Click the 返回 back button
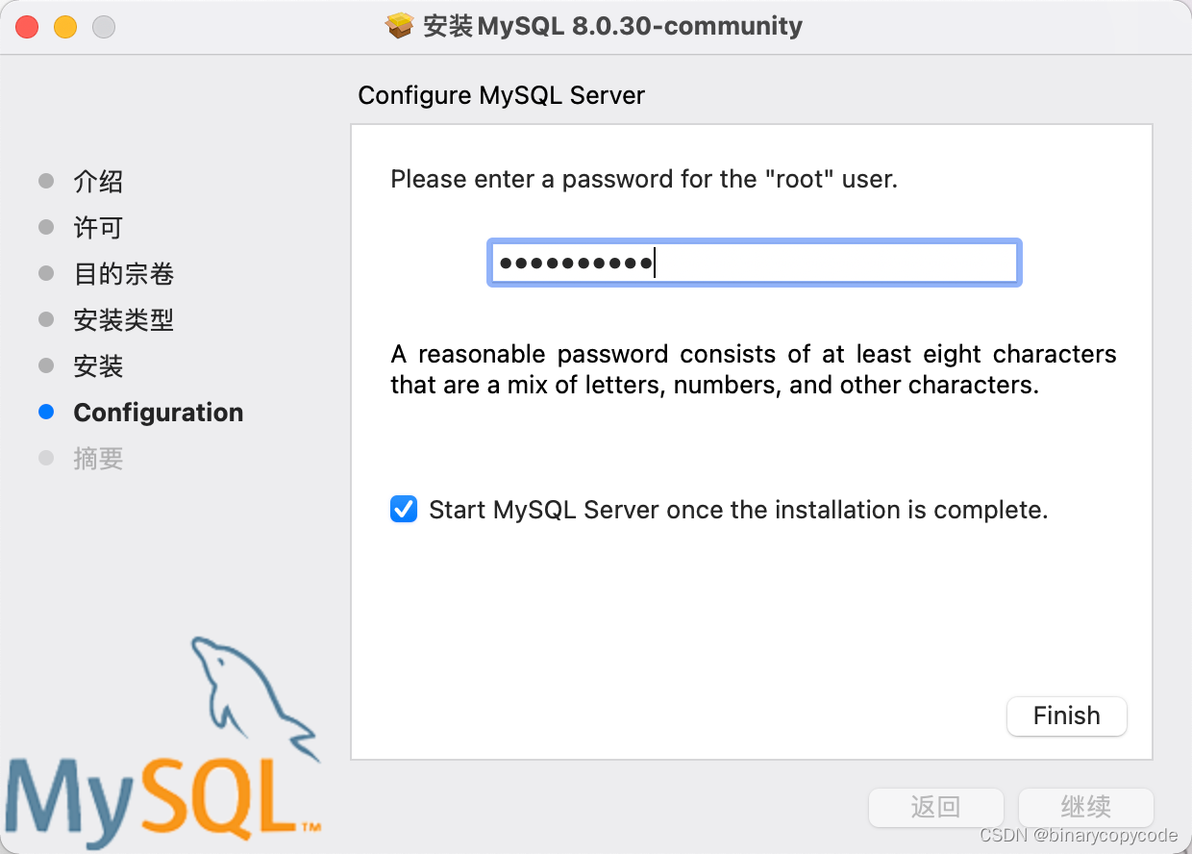The width and height of the screenshot is (1192, 854). [x=935, y=807]
